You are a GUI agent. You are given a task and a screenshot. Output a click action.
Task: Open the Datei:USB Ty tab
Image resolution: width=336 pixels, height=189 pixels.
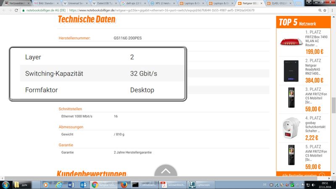[x=105, y=3]
